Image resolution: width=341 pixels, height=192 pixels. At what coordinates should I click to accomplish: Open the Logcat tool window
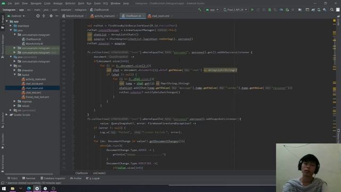click(x=93, y=178)
